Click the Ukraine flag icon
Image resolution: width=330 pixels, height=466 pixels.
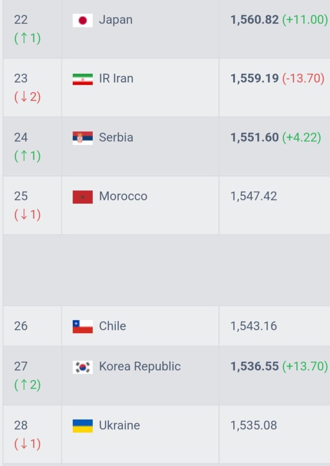82,426
